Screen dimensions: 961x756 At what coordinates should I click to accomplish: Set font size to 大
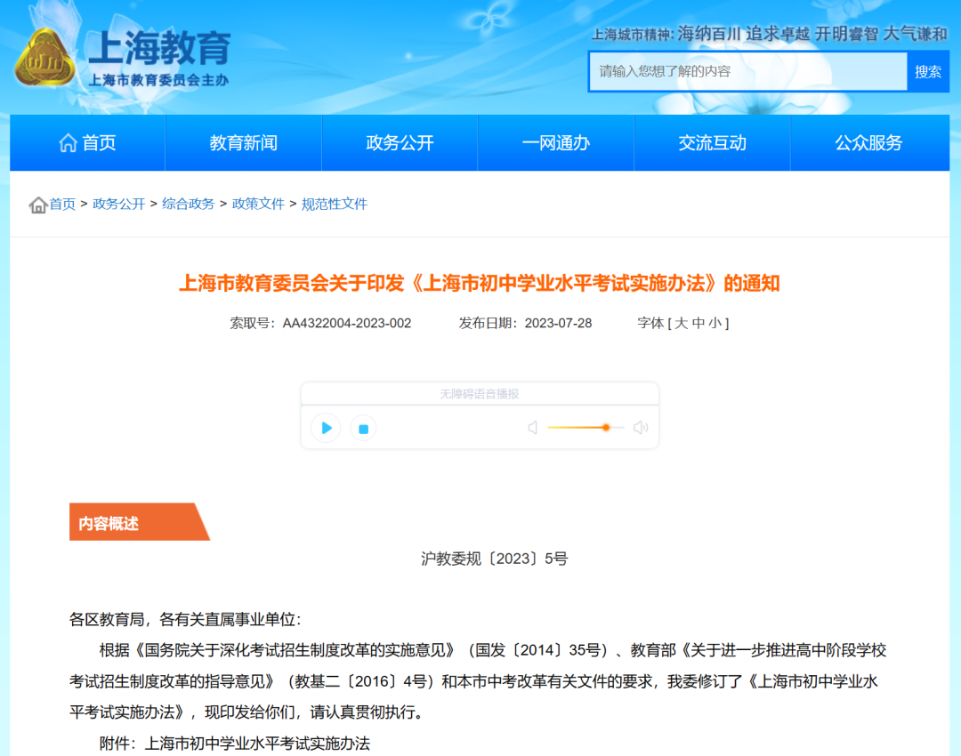[681, 323]
